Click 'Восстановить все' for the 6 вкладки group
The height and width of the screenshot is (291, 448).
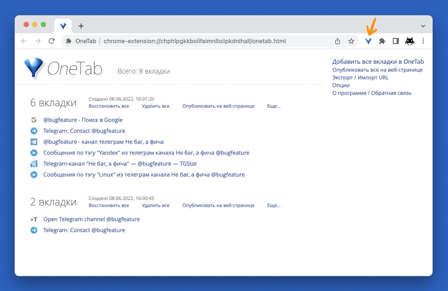click(109, 106)
